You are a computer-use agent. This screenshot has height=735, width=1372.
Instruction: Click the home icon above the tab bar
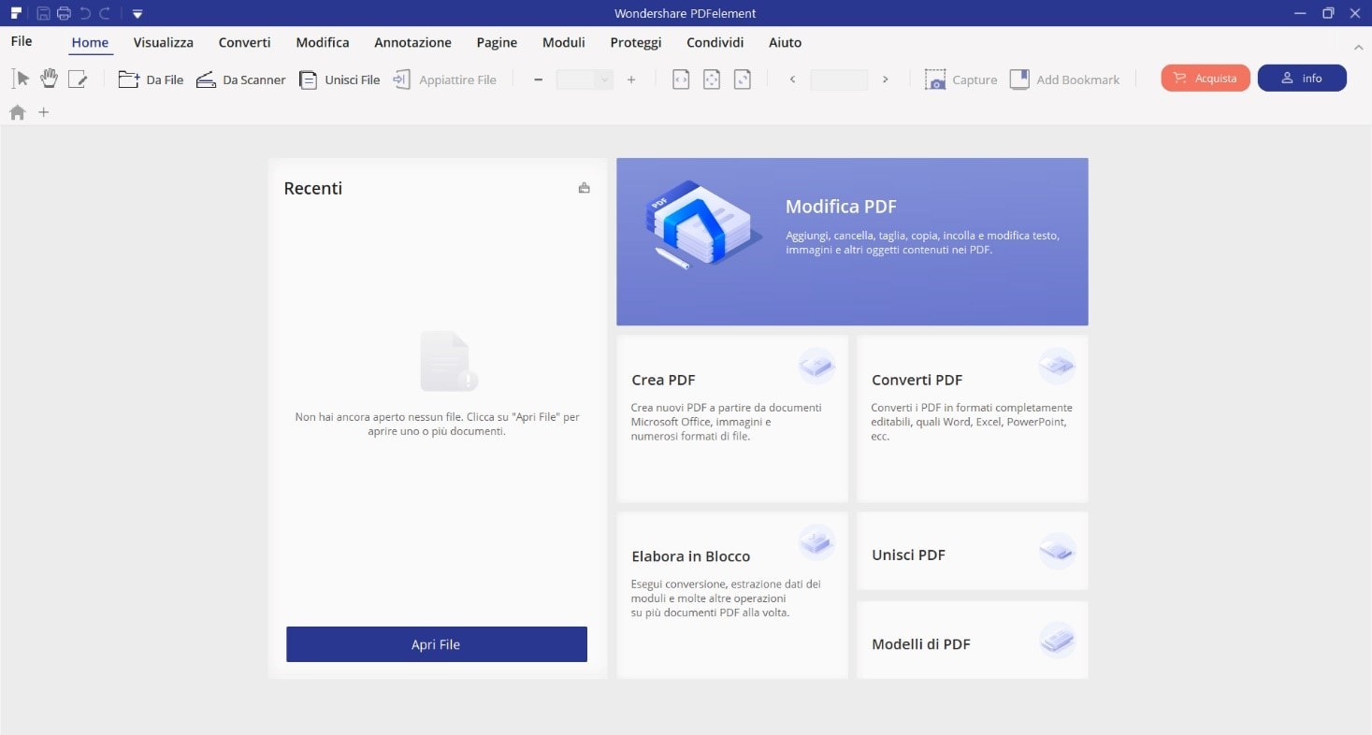point(17,111)
